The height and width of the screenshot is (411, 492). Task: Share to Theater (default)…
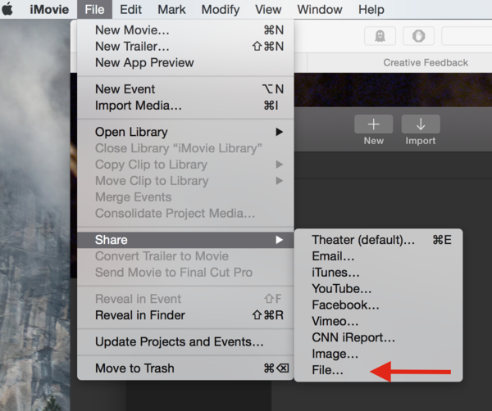point(378,240)
